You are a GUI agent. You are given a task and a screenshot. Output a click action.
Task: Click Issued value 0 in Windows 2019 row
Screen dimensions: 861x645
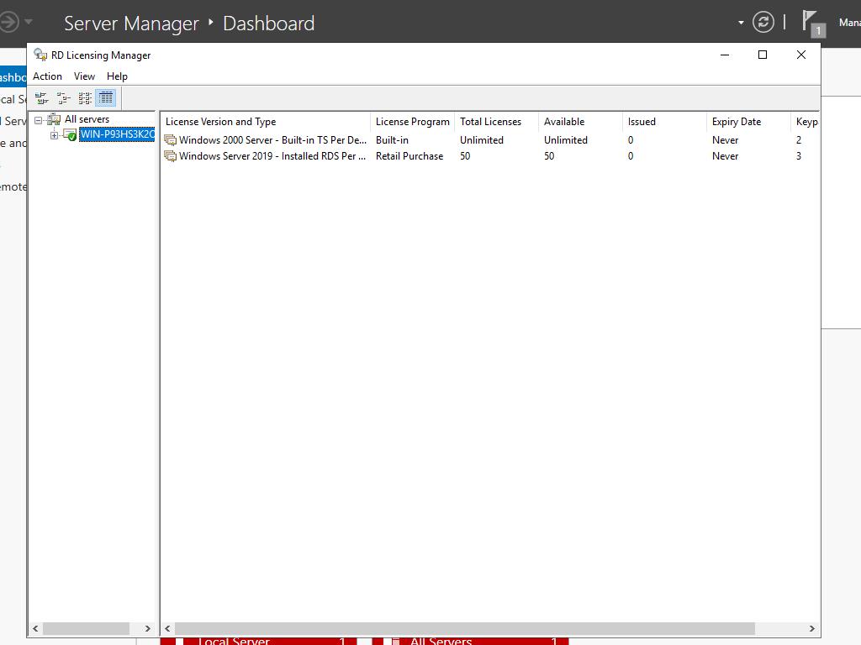tap(631, 156)
